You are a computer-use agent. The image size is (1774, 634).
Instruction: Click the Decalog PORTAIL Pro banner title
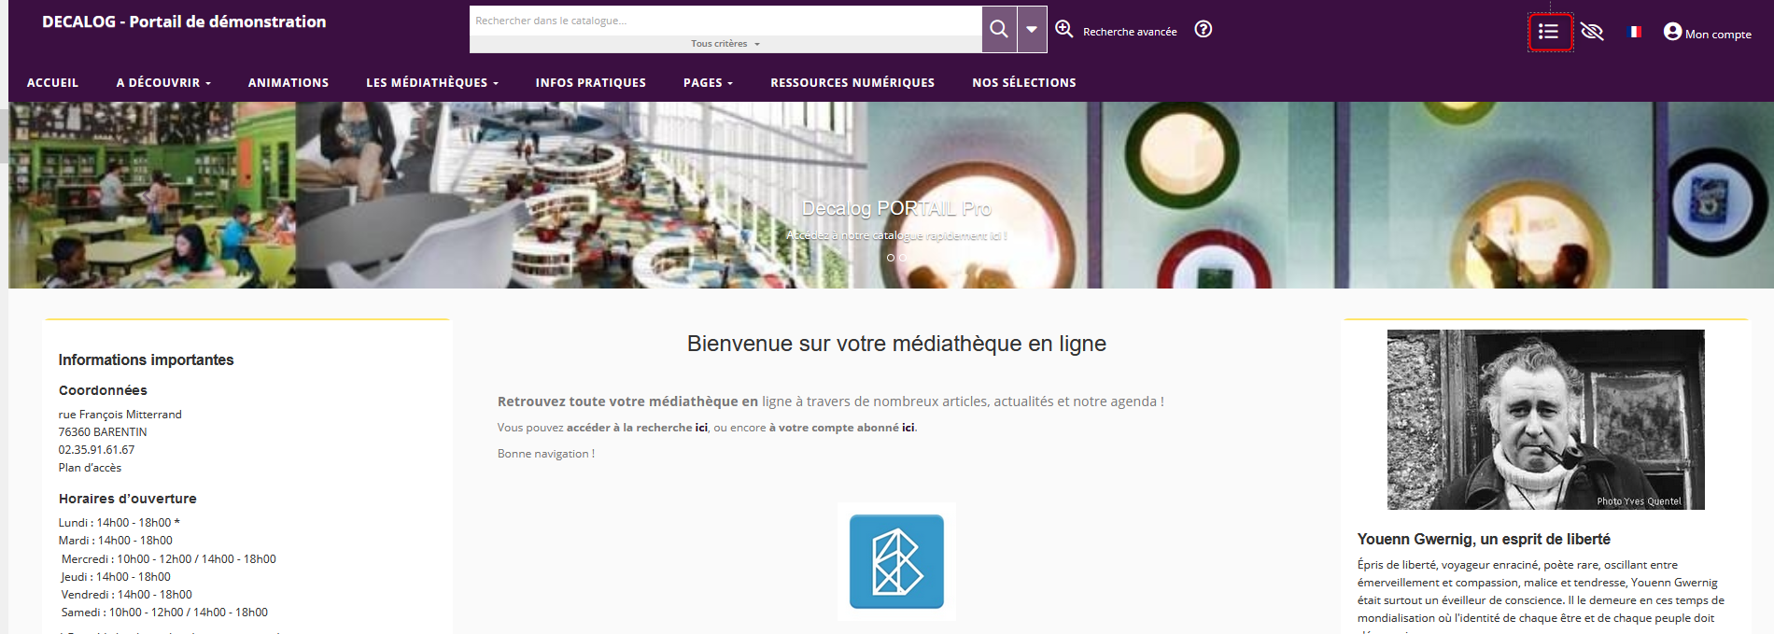pyautogui.click(x=896, y=208)
